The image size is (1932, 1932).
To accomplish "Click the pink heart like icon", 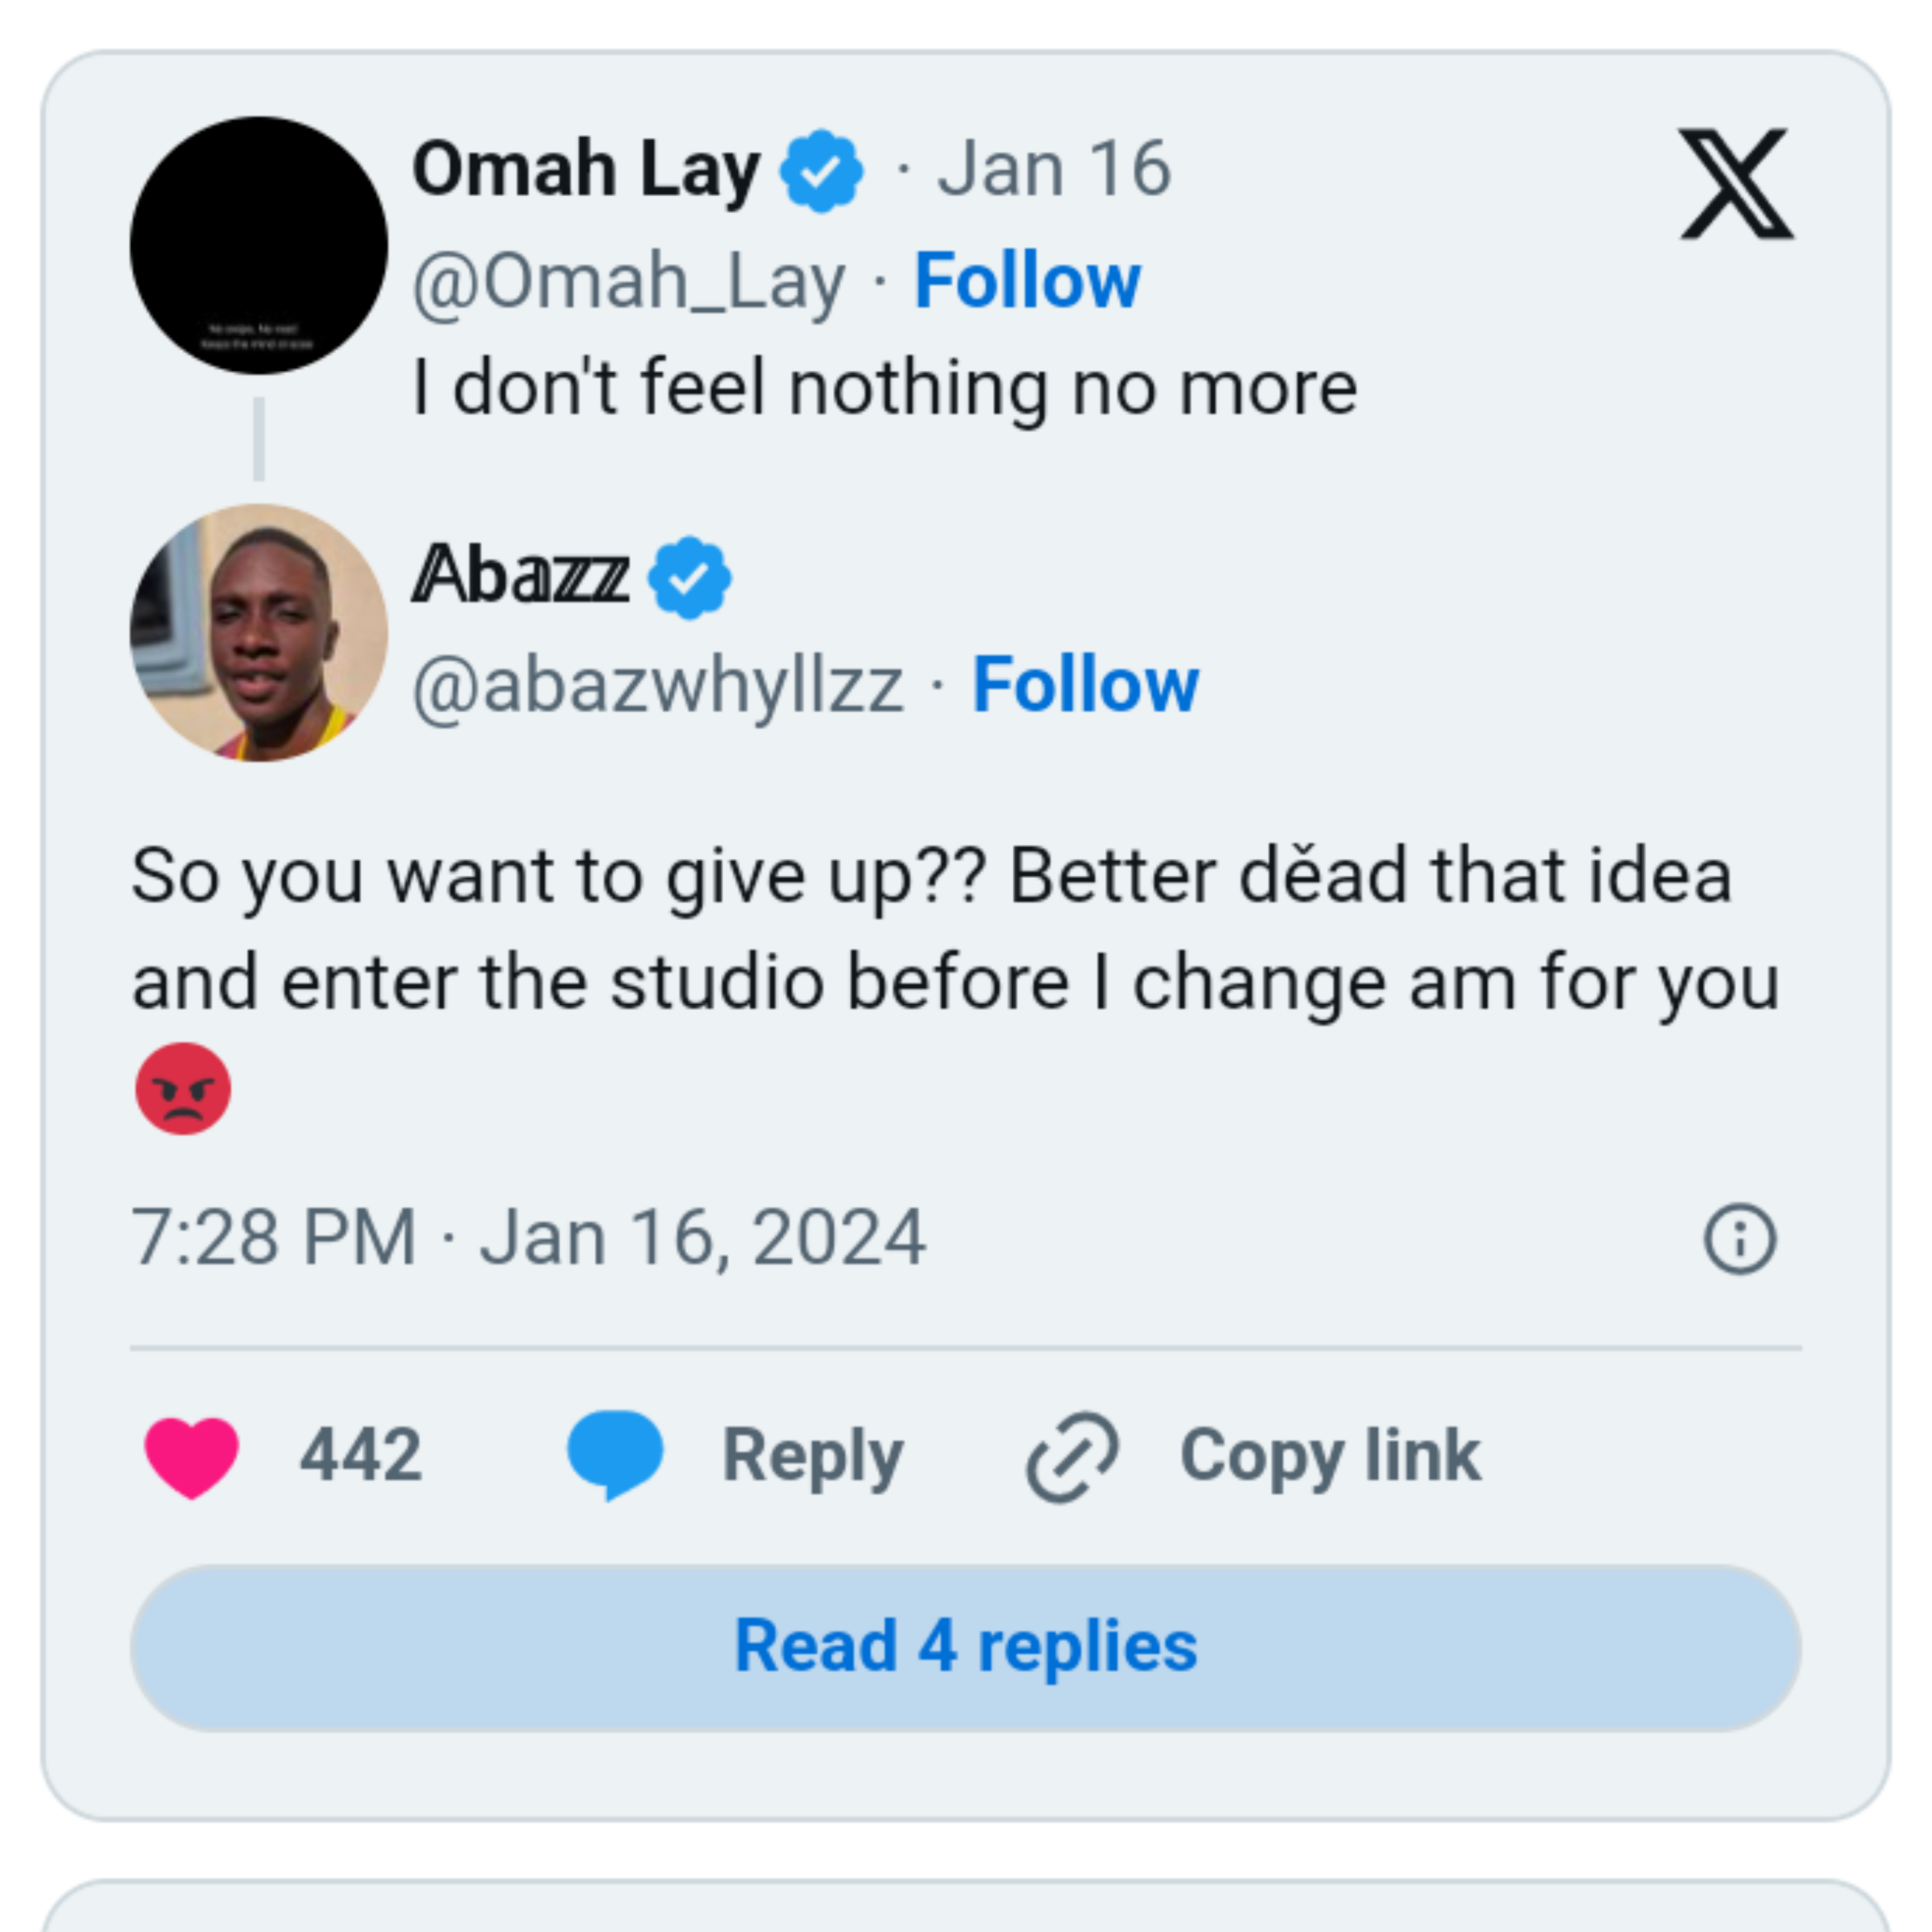I will click(192, 1456).
